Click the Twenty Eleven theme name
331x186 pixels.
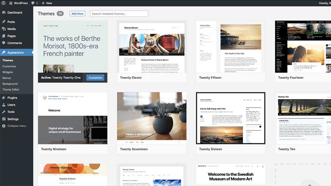(131, 77)
